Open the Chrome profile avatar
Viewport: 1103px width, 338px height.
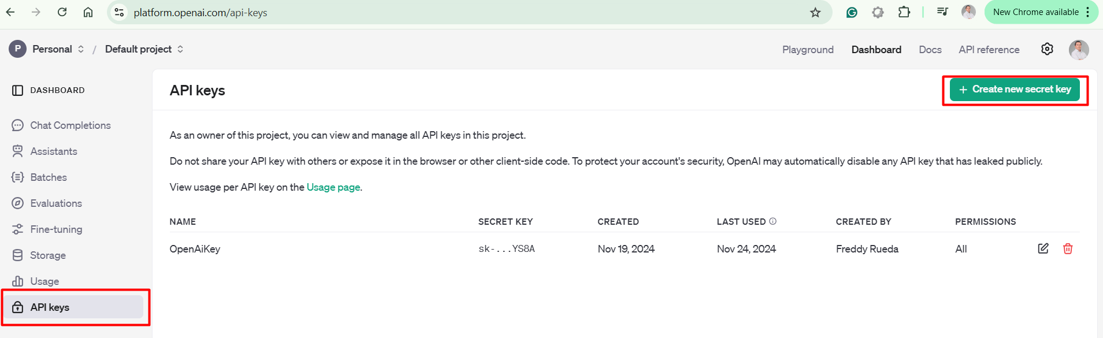point(968,12)
